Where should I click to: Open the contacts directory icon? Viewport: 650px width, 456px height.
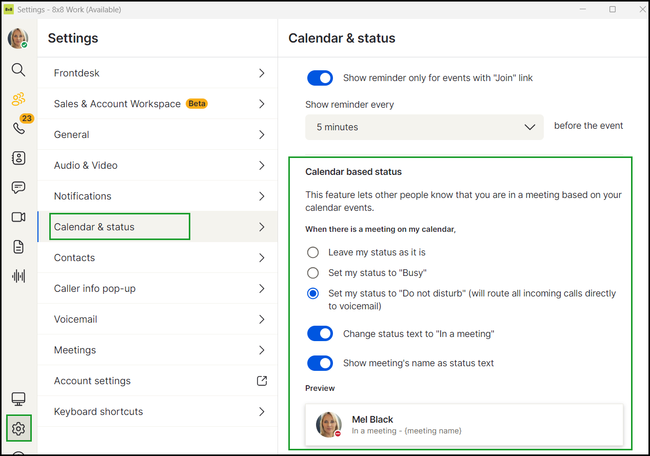click(x=18, y=158)
